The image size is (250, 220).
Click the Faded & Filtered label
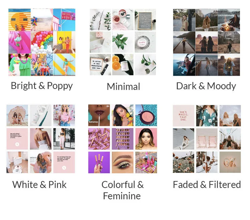tap(207, 185)
